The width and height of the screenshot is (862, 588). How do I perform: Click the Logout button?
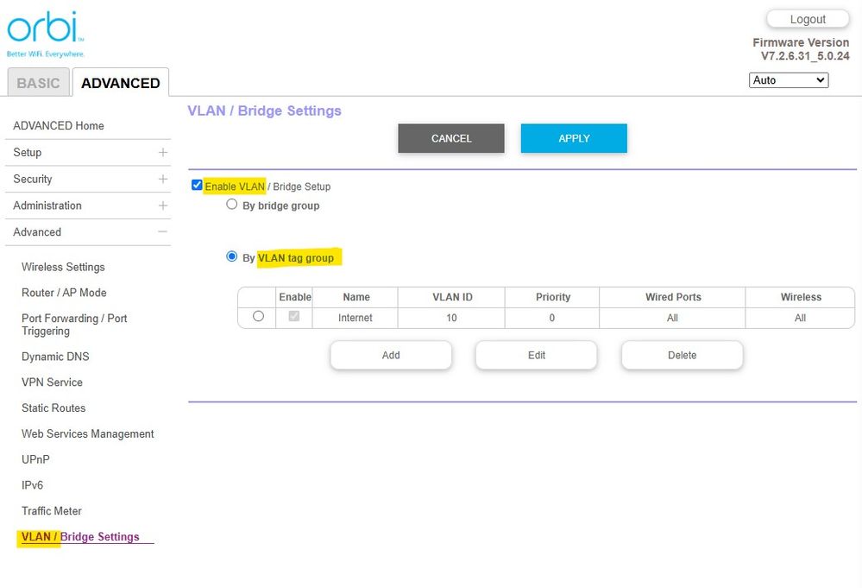pos(807,18)
